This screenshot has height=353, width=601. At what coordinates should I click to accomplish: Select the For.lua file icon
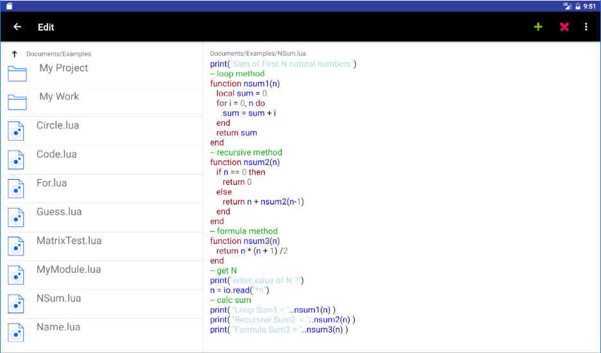coord(16,189)
